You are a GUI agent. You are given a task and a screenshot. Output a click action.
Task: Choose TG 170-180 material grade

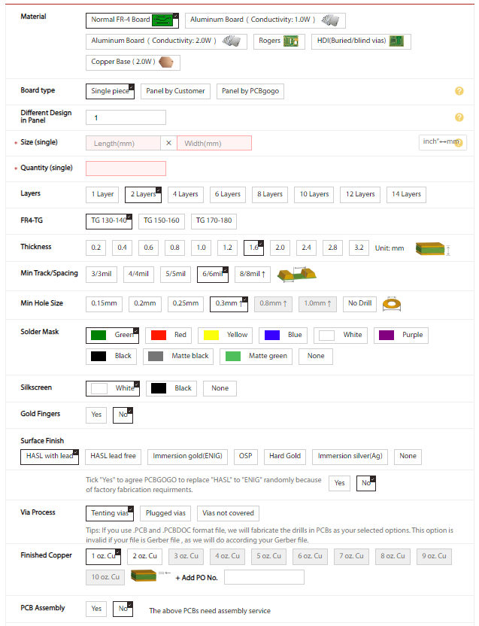click(x=214, y=221)
